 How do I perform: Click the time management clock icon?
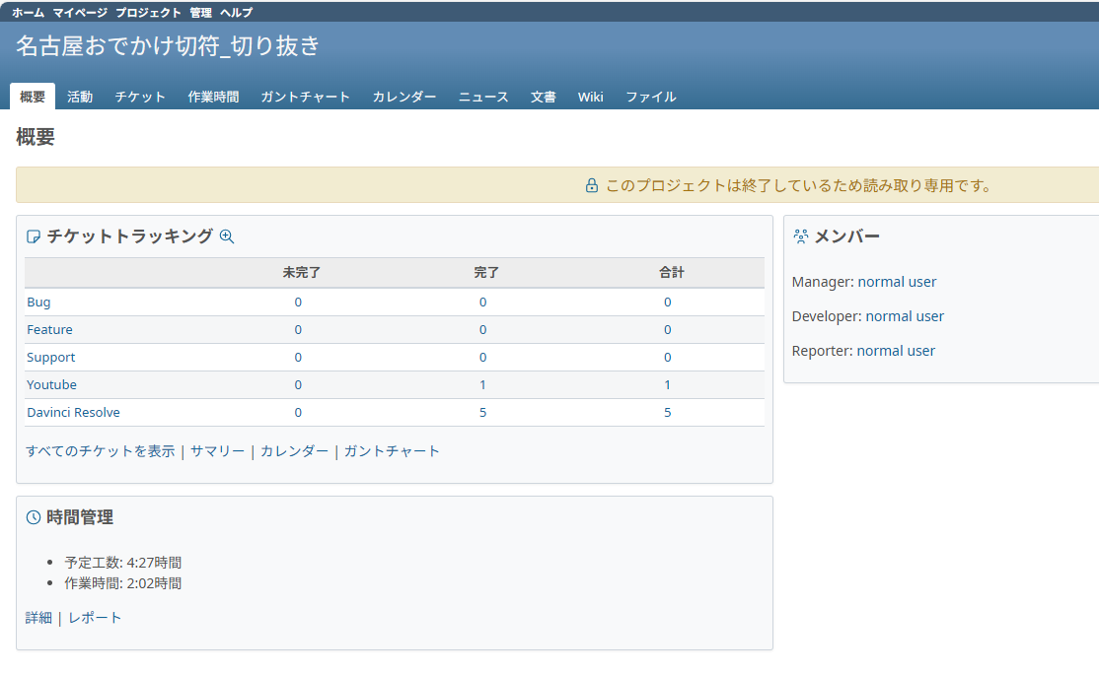(33, 518)
